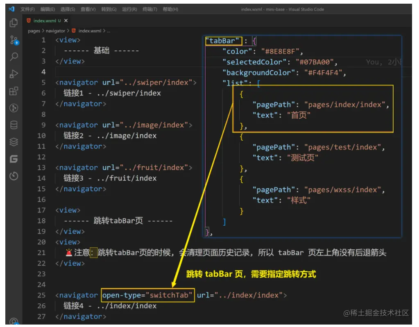
Task: Click 'pages' breadcrumb segment
Action: pos(34,31)
